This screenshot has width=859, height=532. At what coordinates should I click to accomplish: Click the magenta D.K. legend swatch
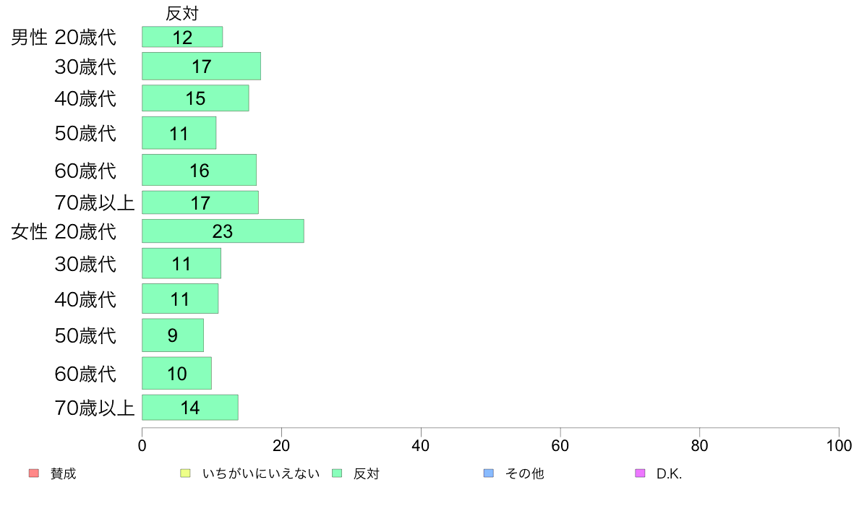click(640, 473)
